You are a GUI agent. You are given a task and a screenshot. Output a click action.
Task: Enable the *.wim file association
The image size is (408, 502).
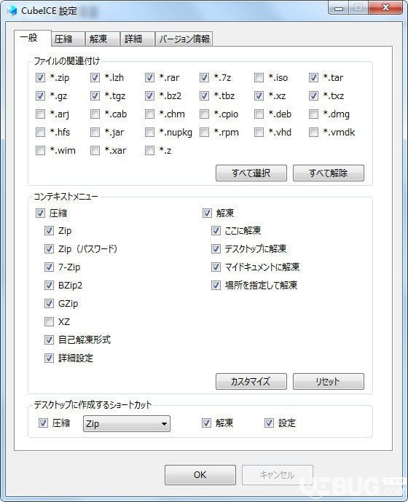point(40,151)
